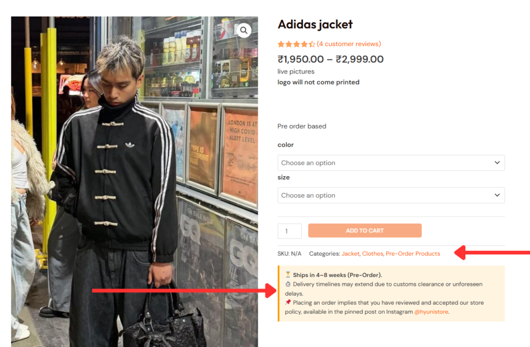Screen dimensions: 530x347
Task: Click the hourglass icon beside Ships in 4–8 weeks
Action: click(x=288, y=275)
